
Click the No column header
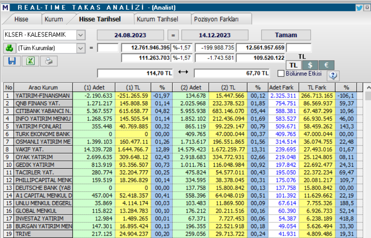click(9, 88)
